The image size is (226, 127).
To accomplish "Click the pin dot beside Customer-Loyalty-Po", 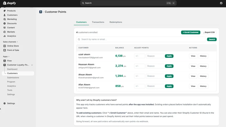I will (x=32, y=65).
